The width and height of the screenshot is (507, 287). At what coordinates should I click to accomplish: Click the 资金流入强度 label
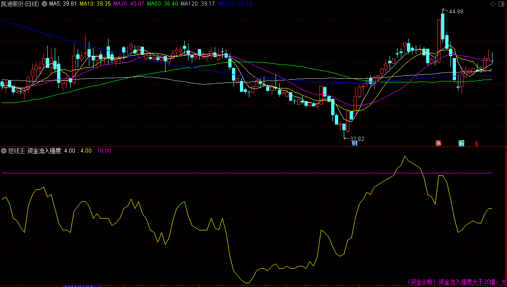tap(44, 151)
